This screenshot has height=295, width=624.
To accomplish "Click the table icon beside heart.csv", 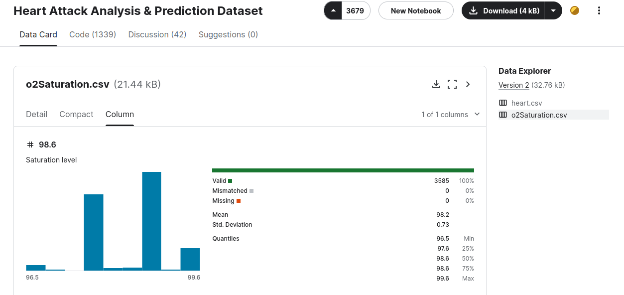I will click(503, 103).
